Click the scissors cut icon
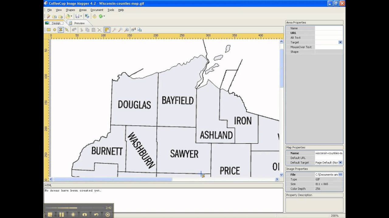 point(81,30)
